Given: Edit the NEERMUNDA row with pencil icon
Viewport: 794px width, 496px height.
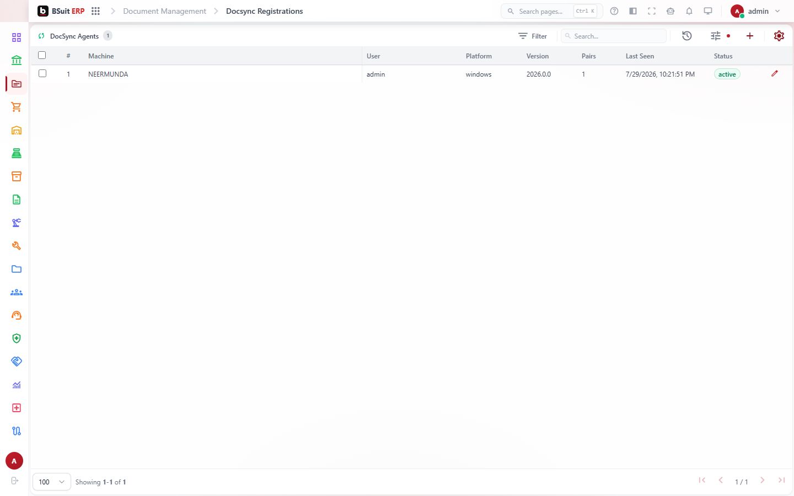Looking at the screenshot, I should tap(775, 73).
